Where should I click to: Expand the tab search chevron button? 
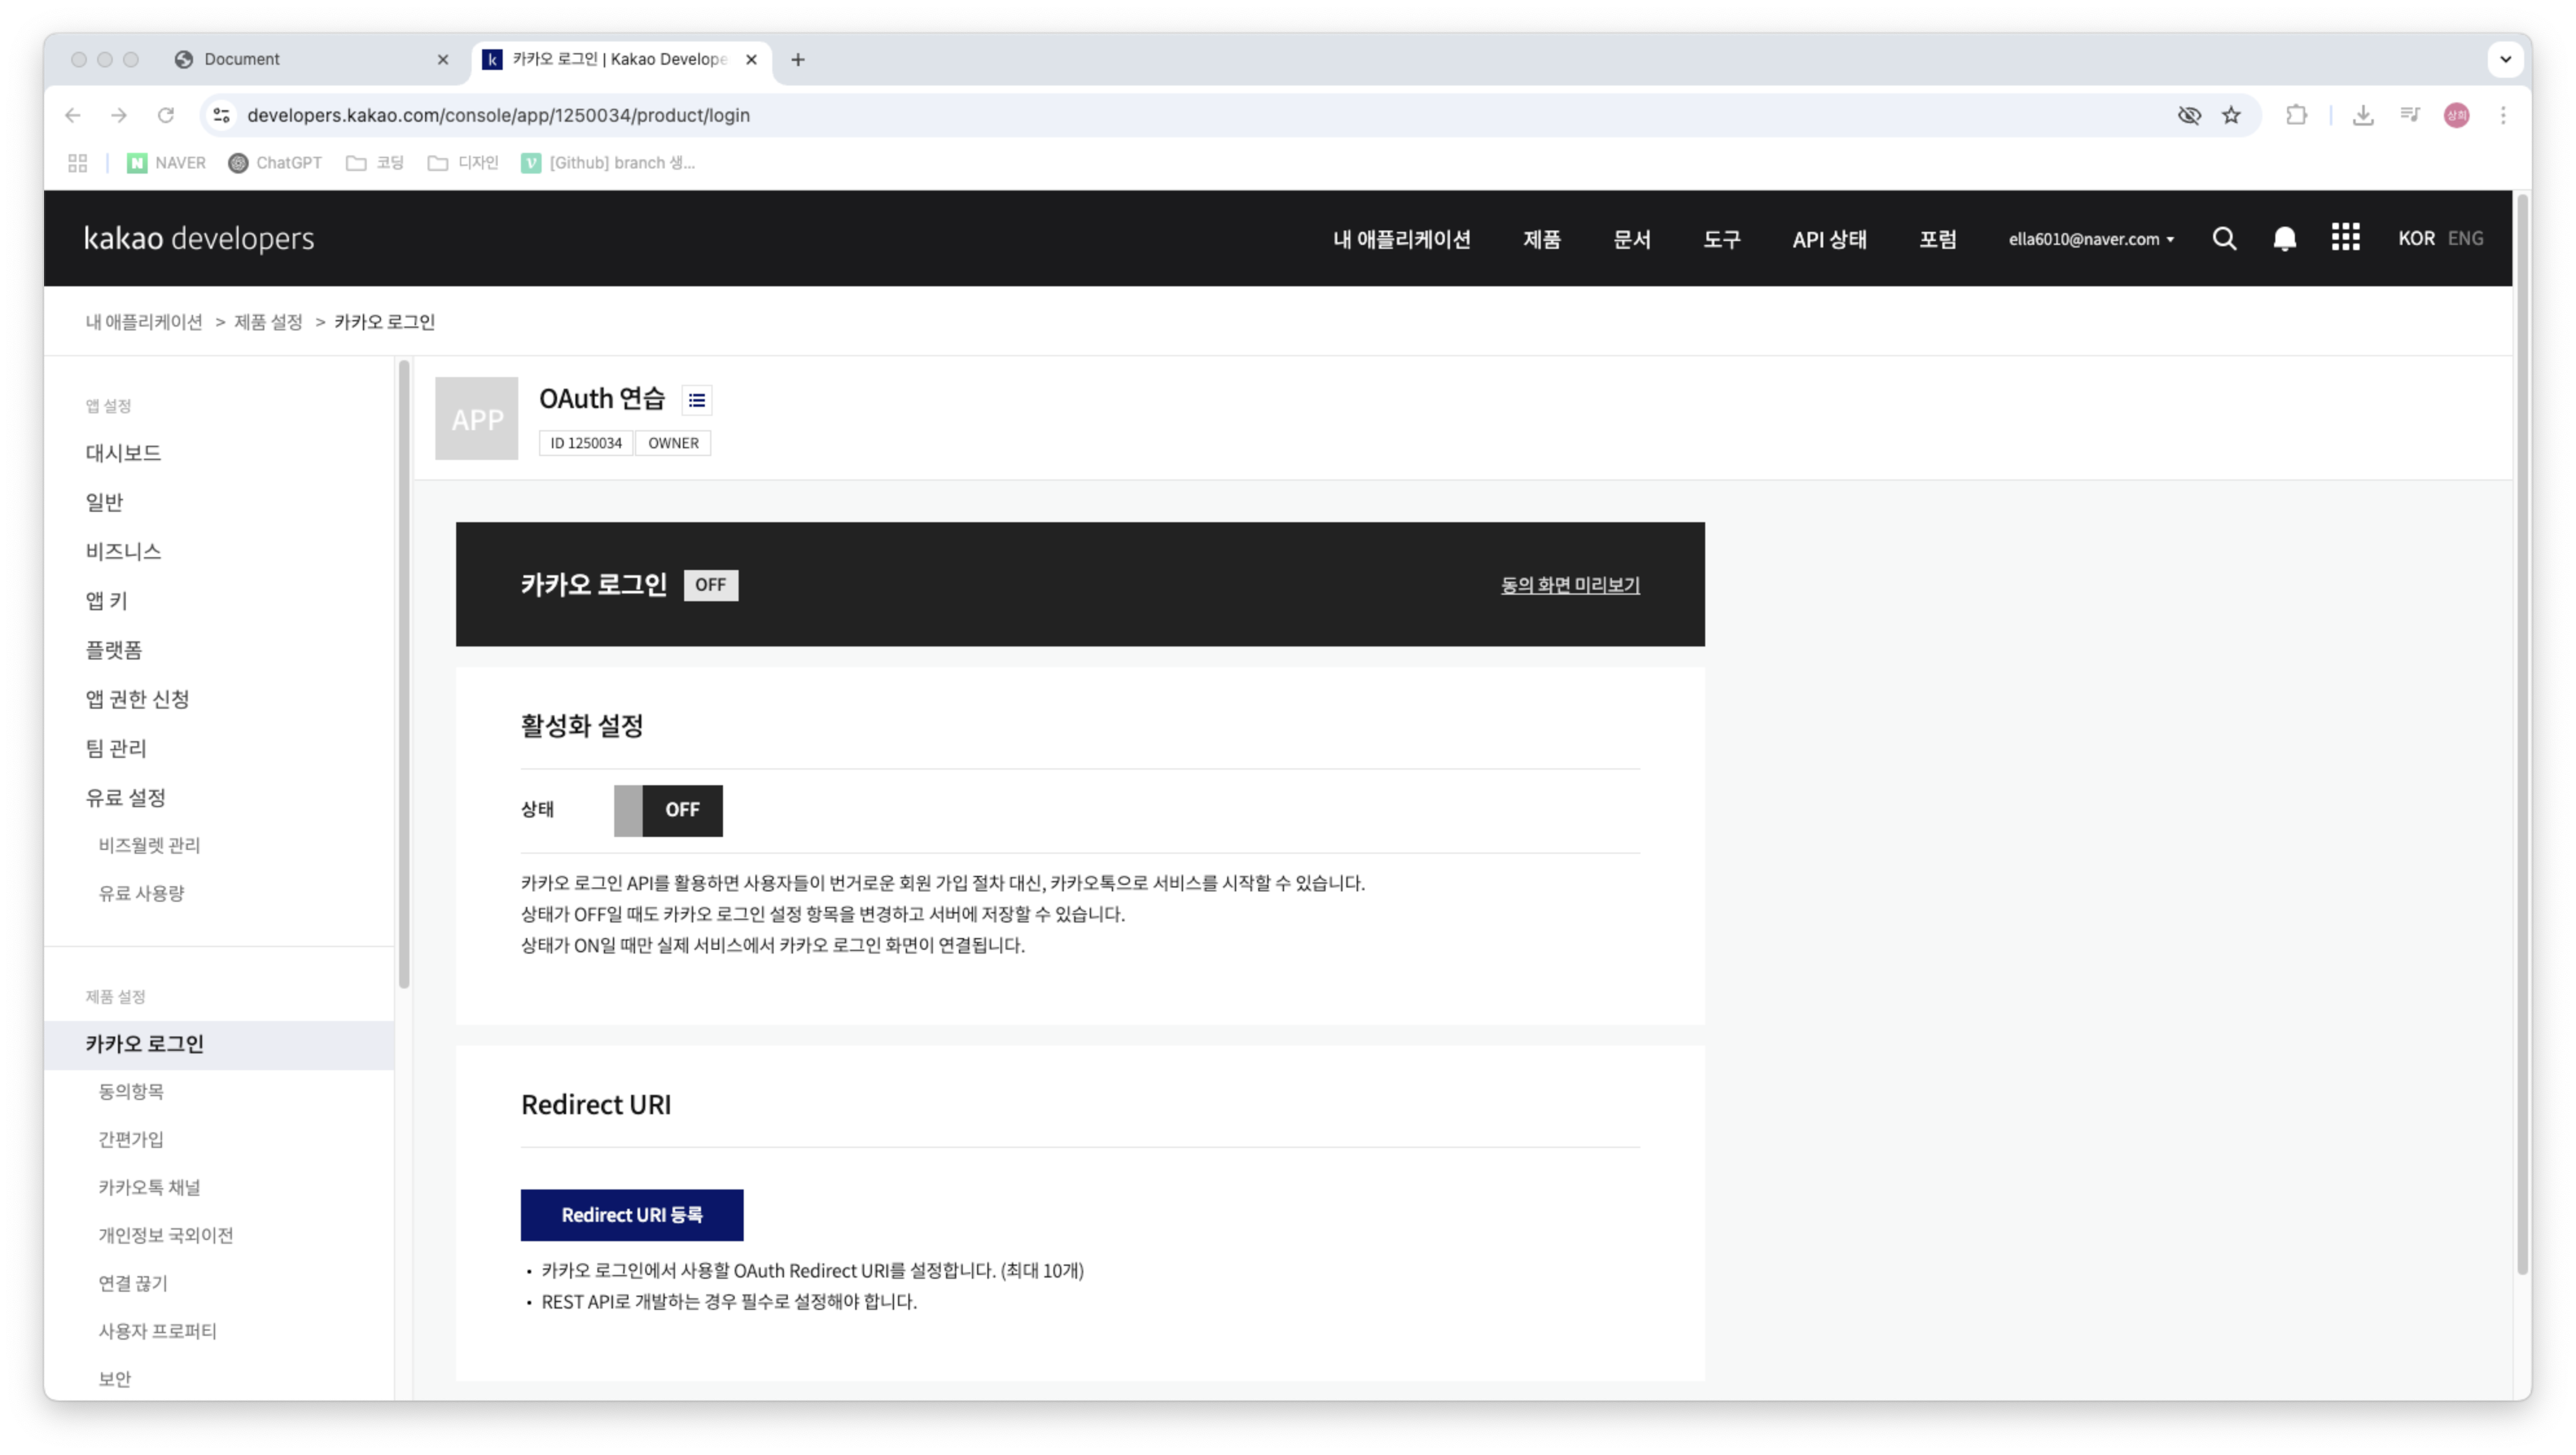tap(2505, 59)
